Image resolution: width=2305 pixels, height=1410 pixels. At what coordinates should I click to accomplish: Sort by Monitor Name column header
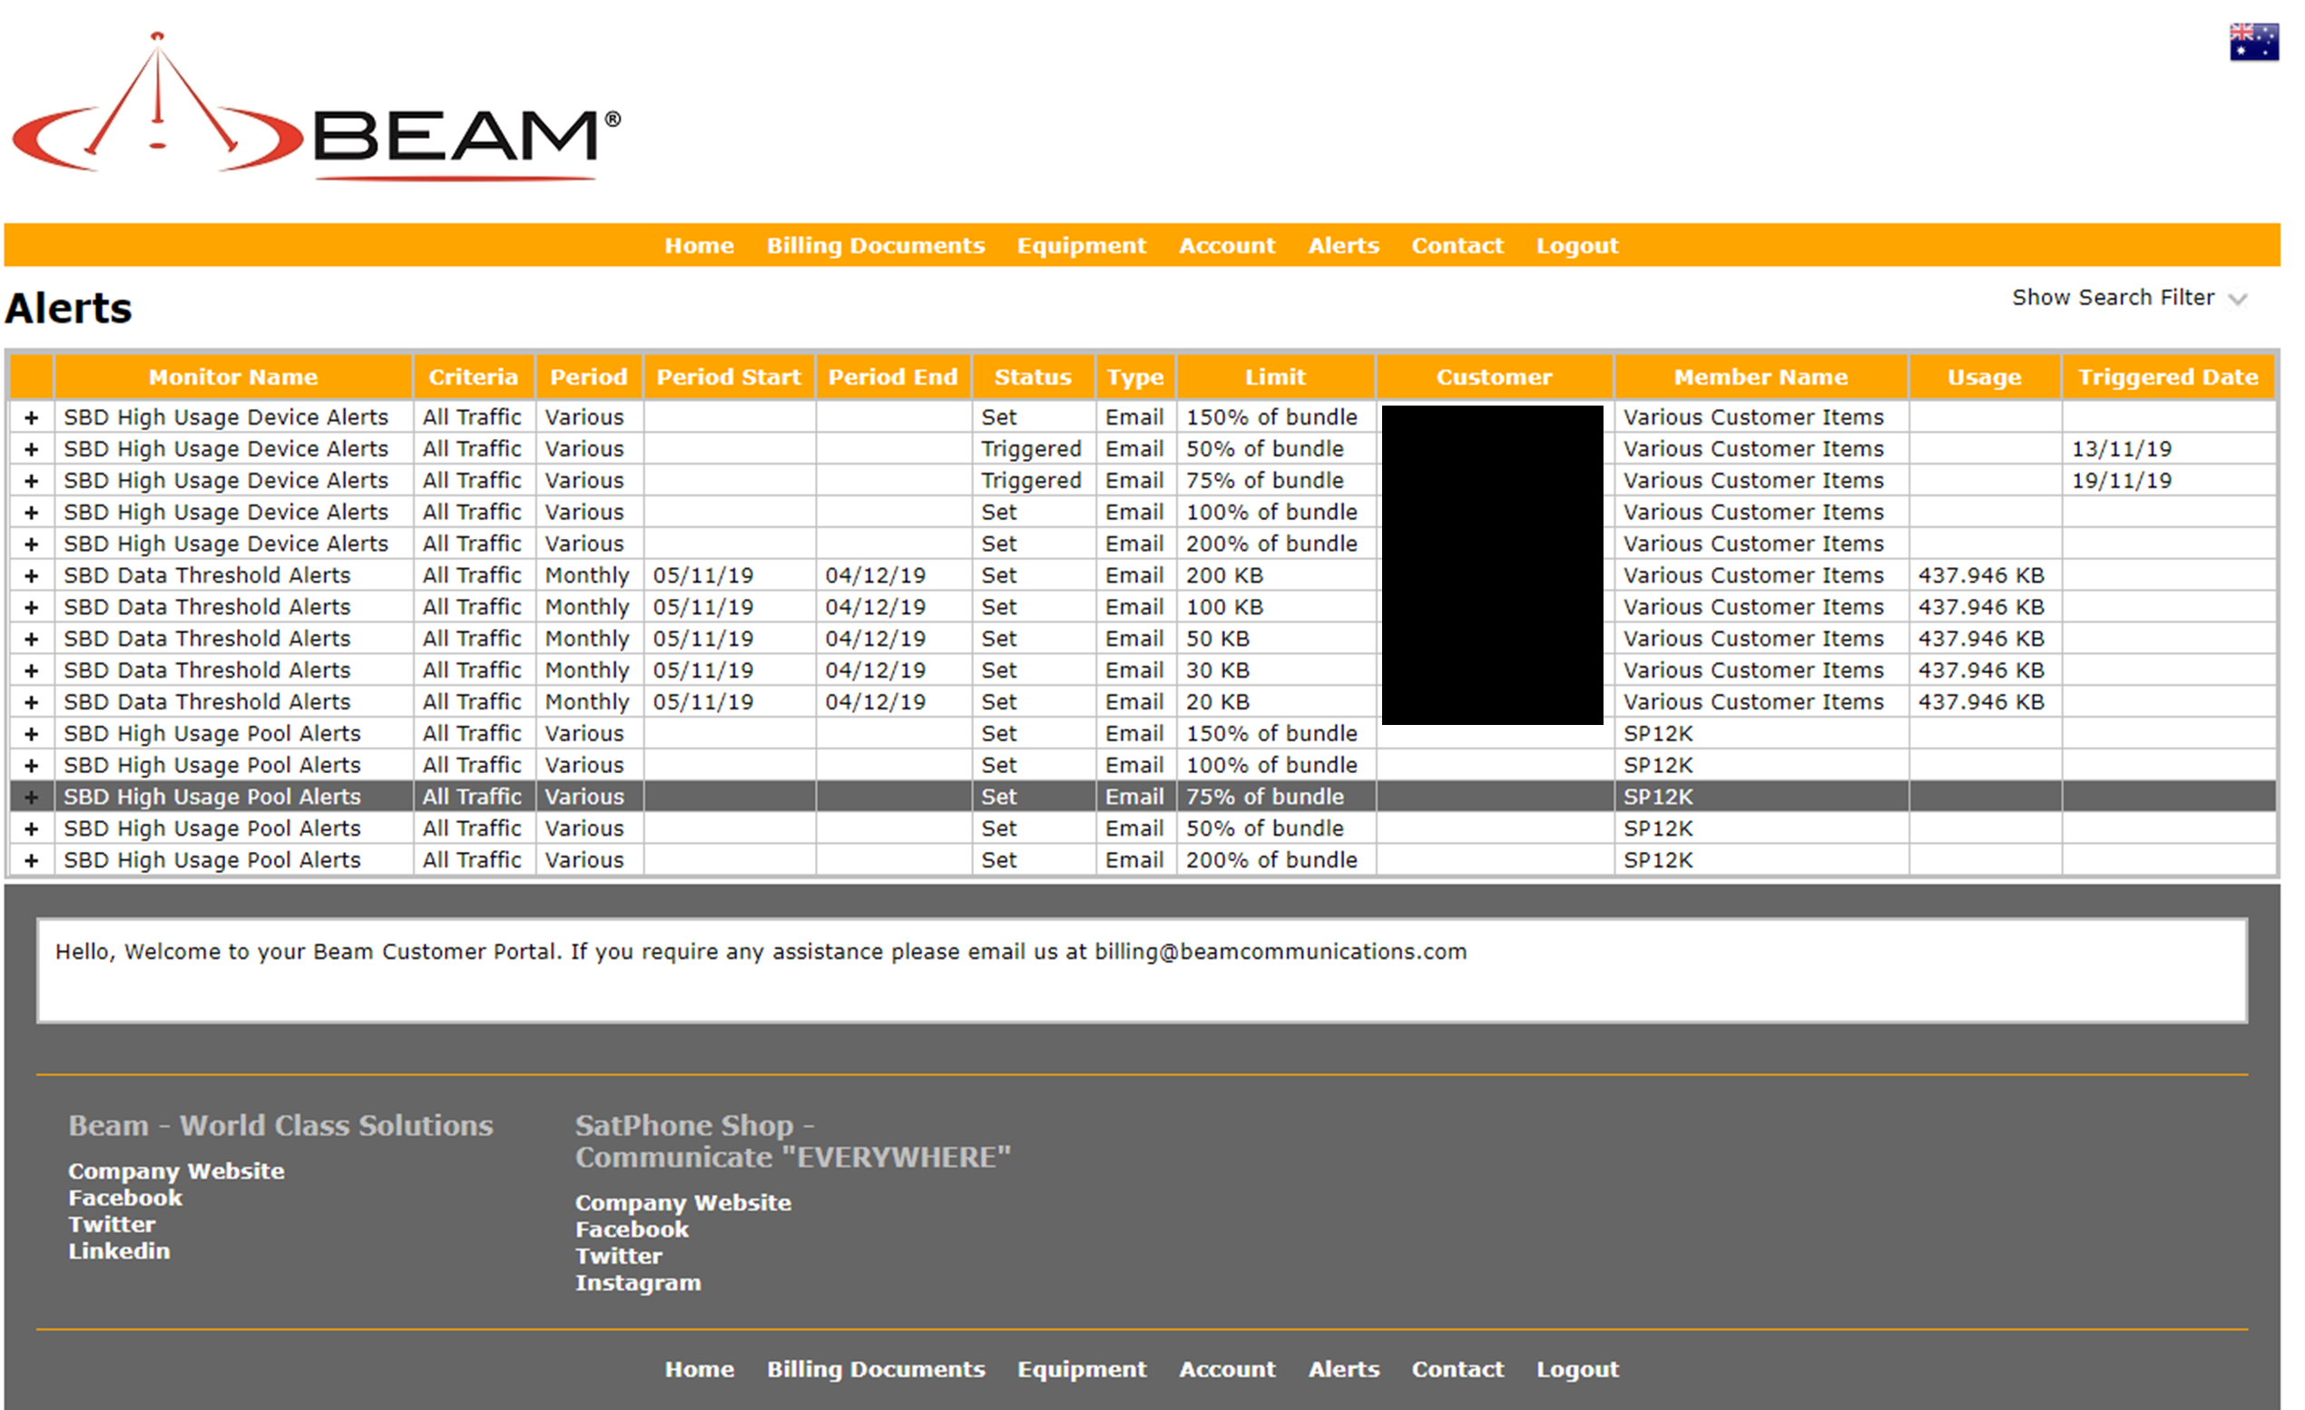[233, 377]
